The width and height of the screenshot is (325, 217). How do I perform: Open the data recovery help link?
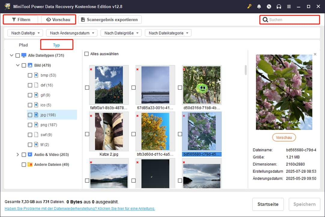(x=80, y=209)
